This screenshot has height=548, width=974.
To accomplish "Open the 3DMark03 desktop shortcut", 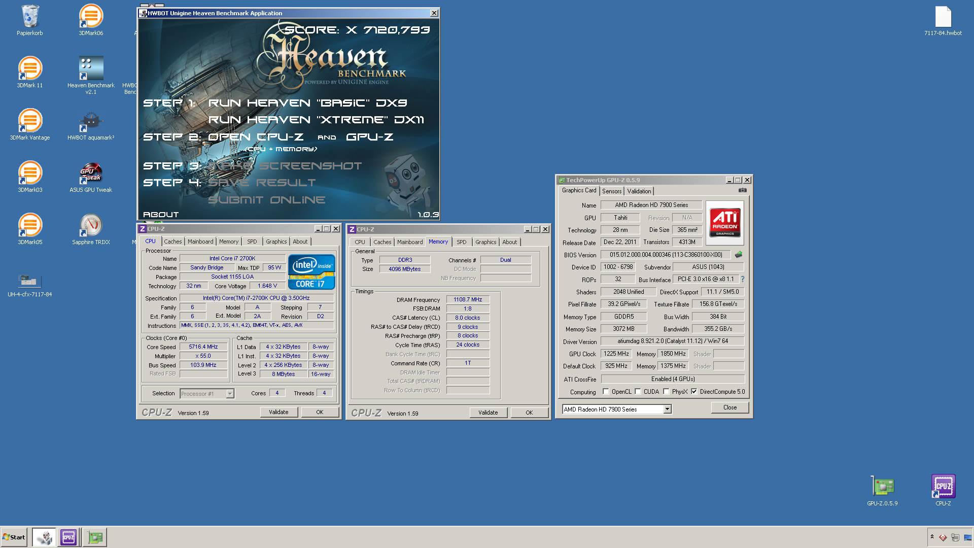I will 30,177.
